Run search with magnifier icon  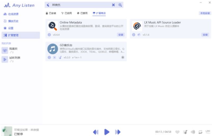pyautogui.click(x=120, y=5)
